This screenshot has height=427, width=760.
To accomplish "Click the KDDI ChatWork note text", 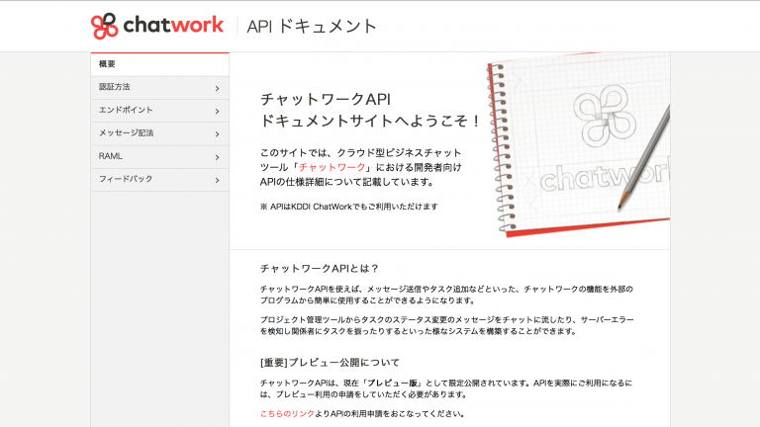I will click(x=349, y=207).
